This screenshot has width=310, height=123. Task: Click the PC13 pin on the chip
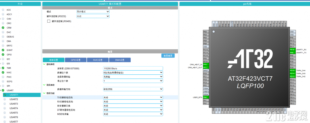coord(206,50)
